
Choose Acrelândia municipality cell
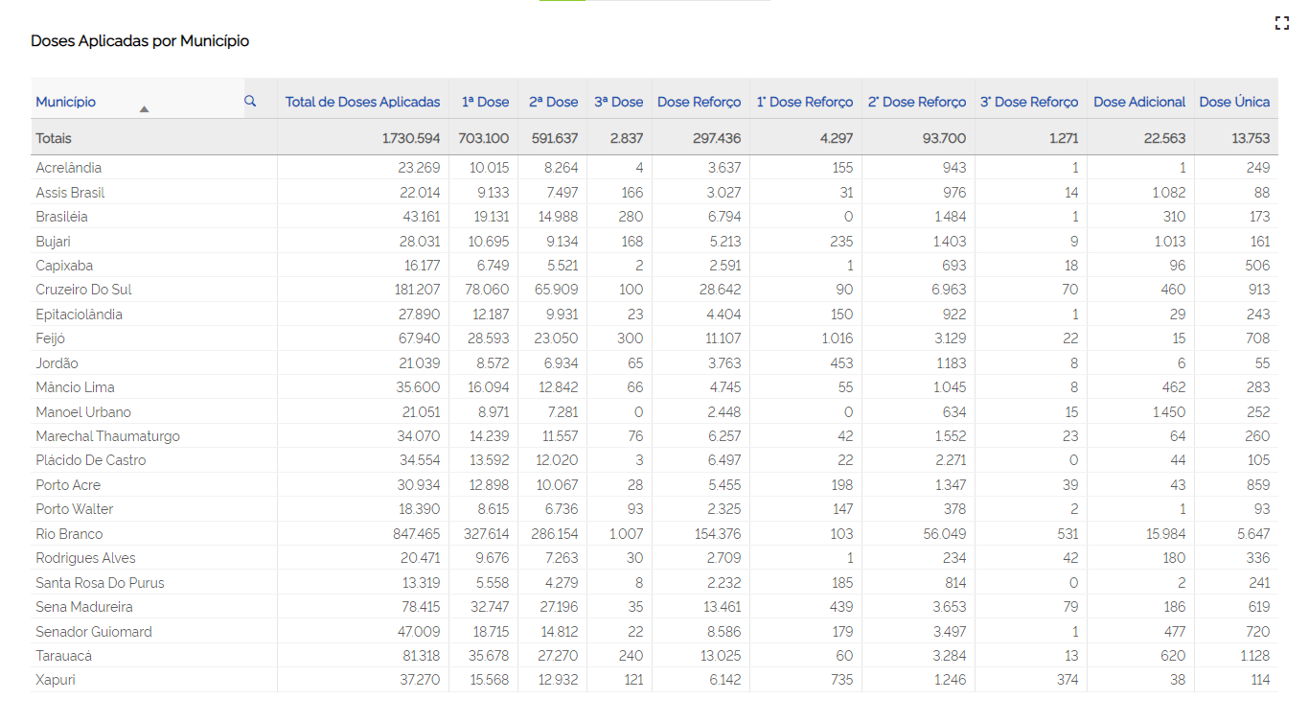click(x=68, y=168)
